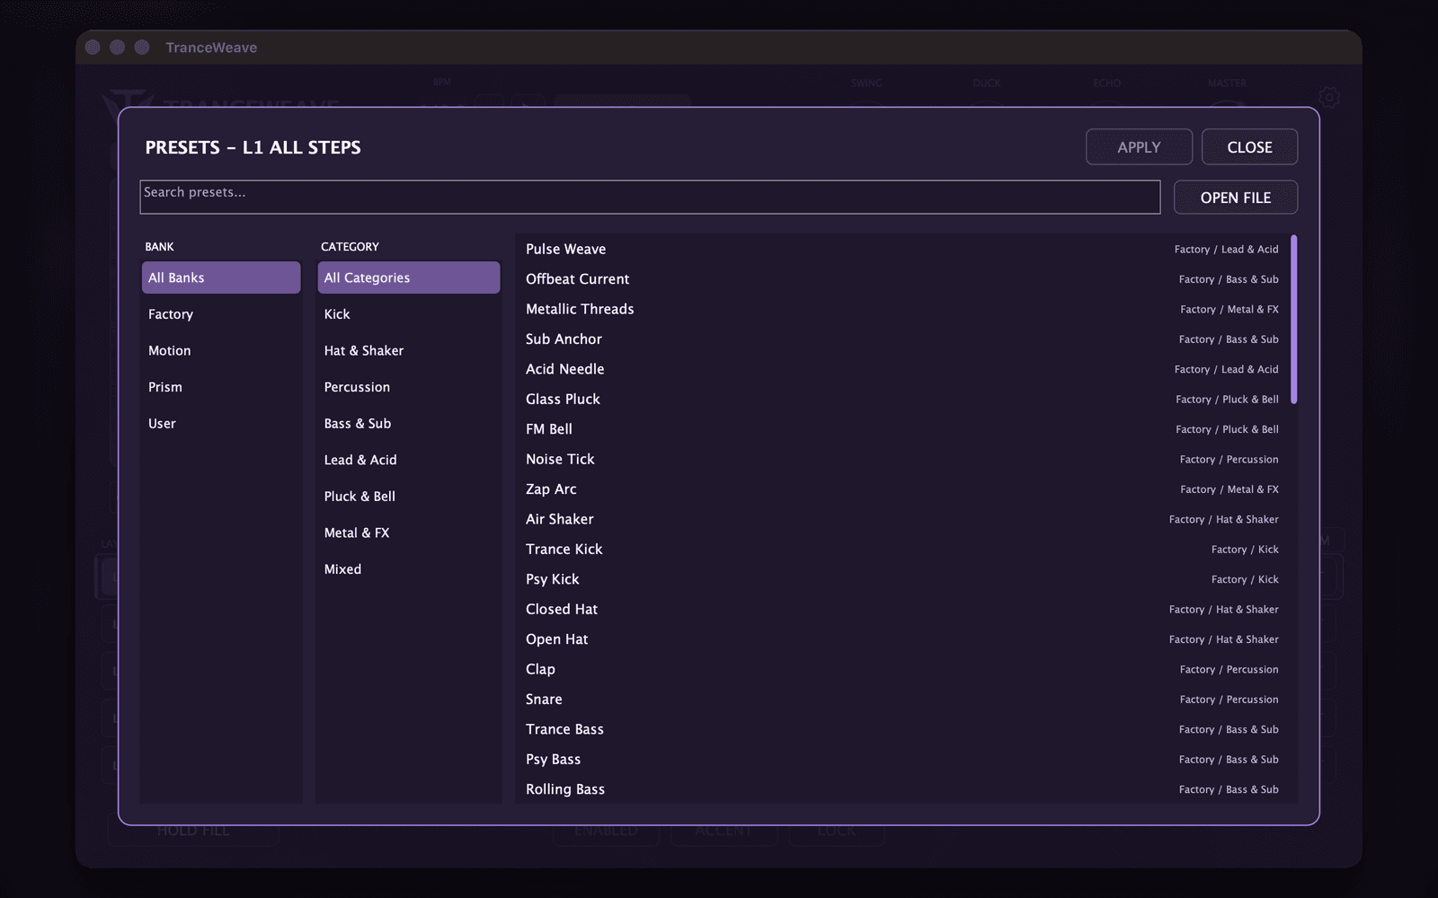
Task: Filter by Pluck & Bell category
Action: pyautogui.click(x=409, y=497)
